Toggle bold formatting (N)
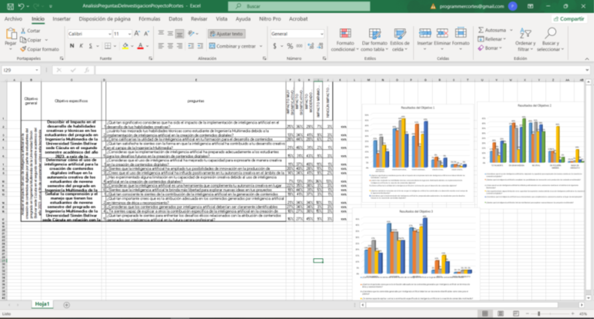Screen dimensions: 594x319 [71, 46]
